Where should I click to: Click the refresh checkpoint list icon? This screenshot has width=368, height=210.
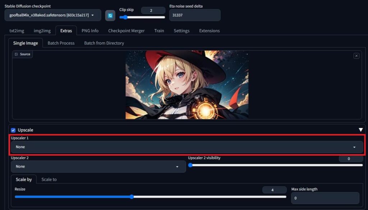point(110,15)
